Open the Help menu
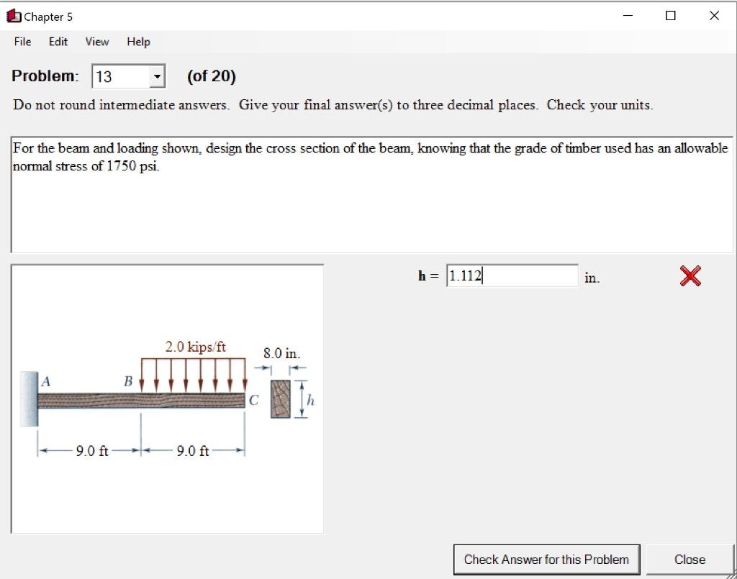 pos(137,42)
